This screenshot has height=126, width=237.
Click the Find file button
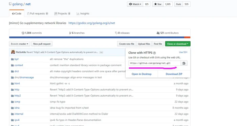(x=158, y=44)
